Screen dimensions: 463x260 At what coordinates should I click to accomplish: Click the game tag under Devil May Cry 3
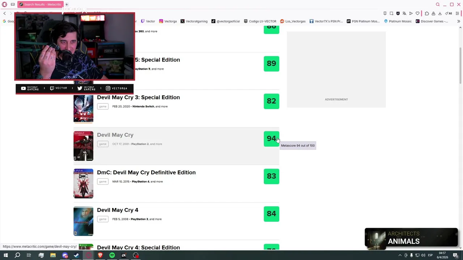coord(103,107)
